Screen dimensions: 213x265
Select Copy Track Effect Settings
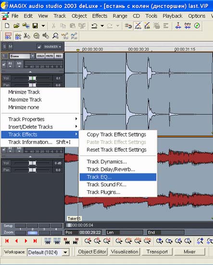[x=118, y=134]
